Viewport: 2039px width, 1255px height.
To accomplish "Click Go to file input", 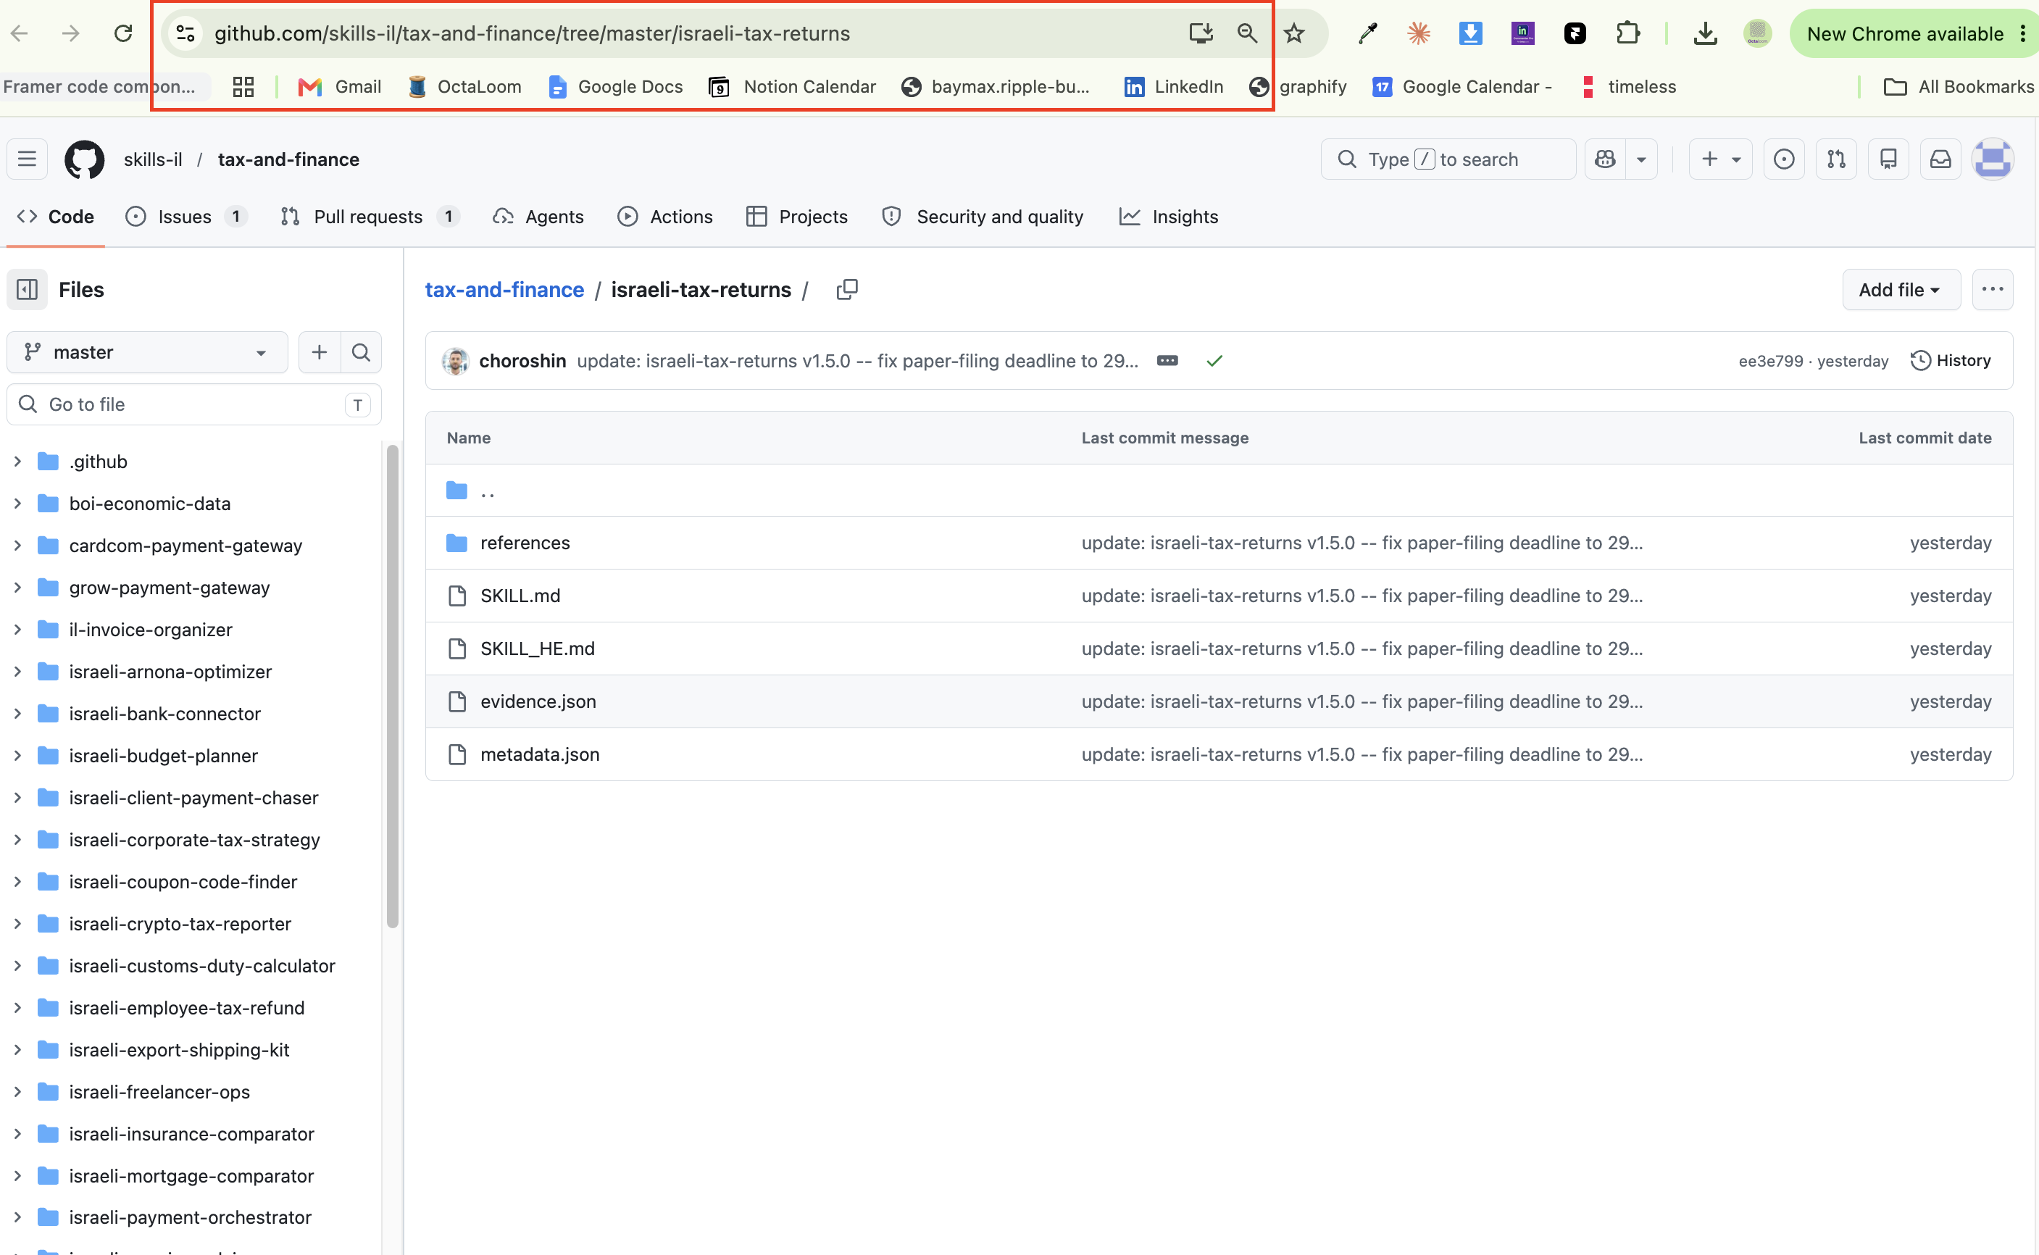I will click(194, 404).
